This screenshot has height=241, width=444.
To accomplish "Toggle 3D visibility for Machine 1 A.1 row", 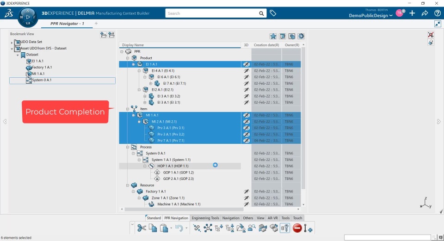I will point(247,204).
